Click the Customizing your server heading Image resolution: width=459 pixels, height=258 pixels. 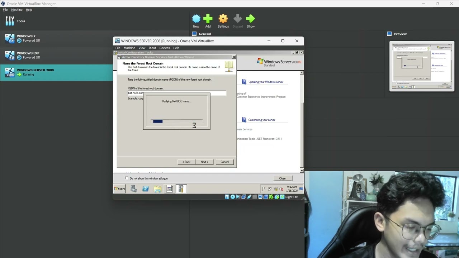pyautogui.click(x=262, y=120)
